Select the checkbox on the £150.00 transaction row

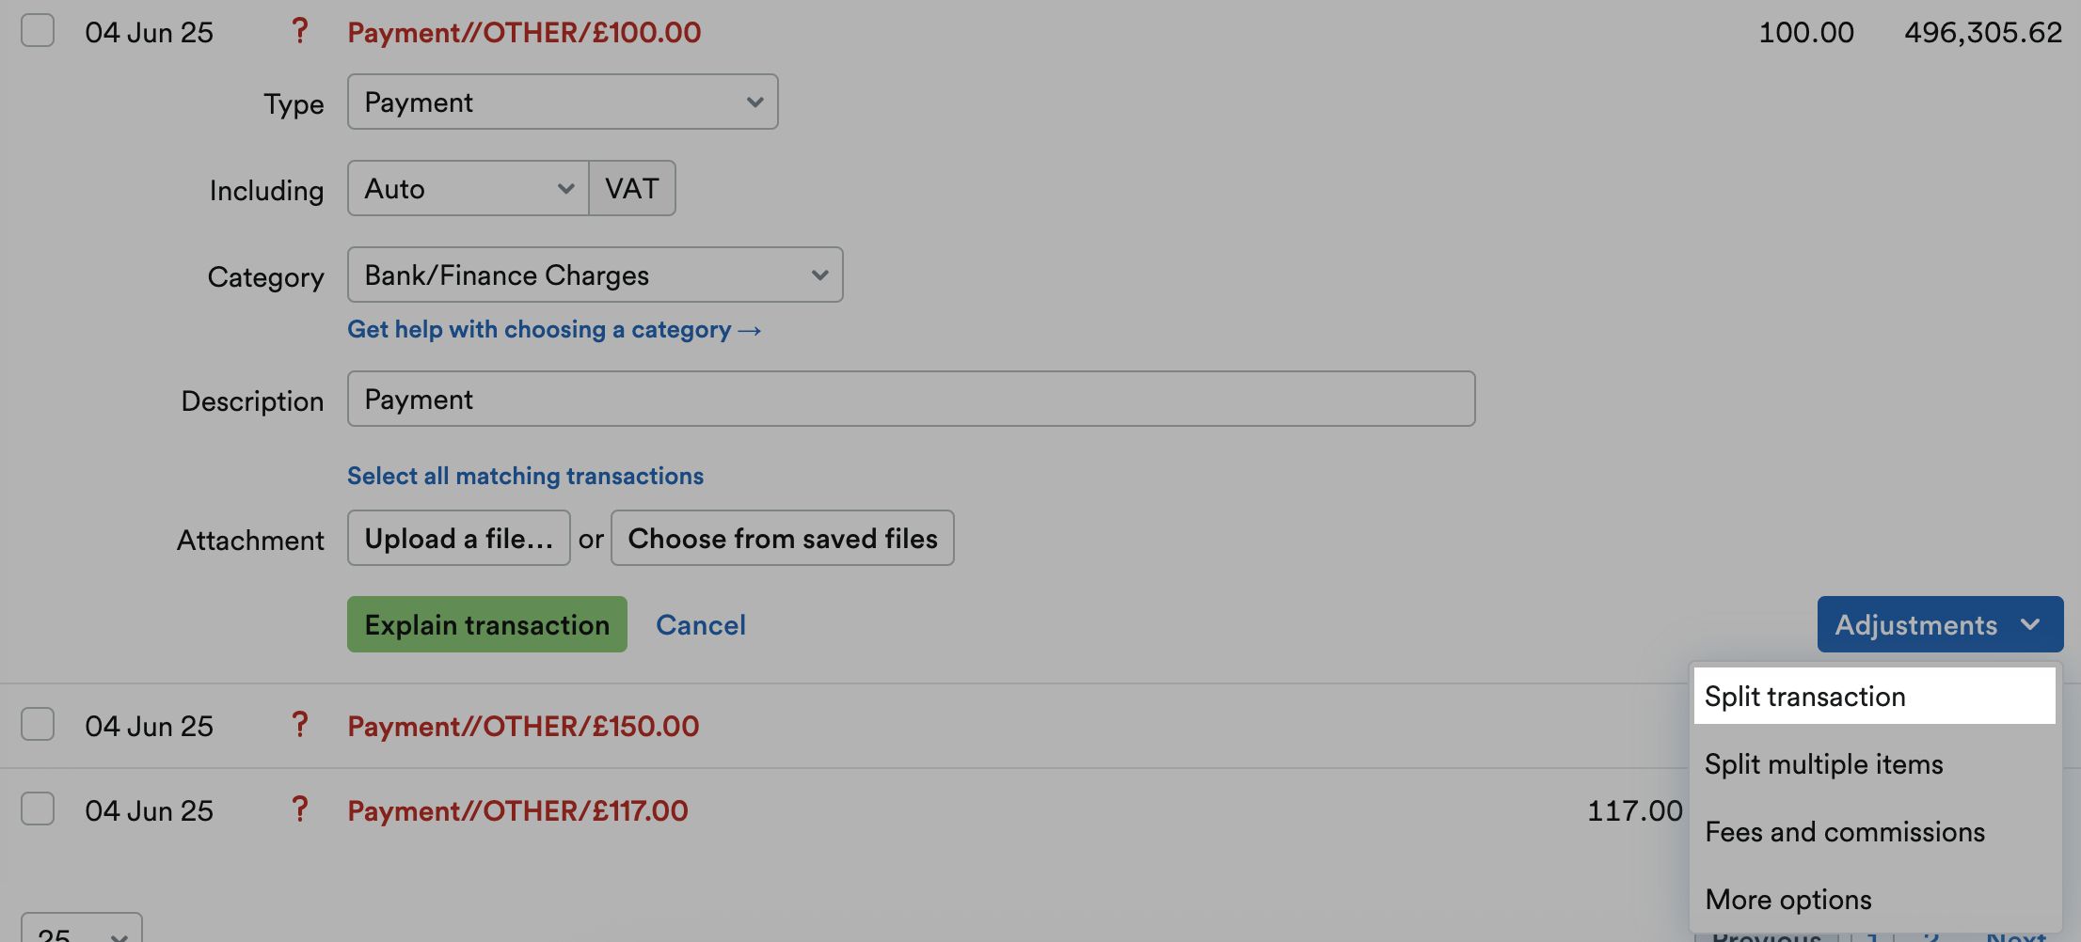37,724
